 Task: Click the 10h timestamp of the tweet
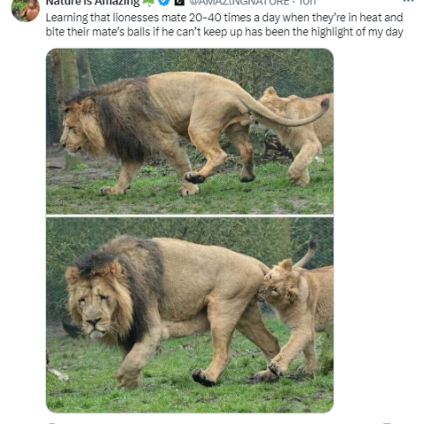[x=307, y=3]
